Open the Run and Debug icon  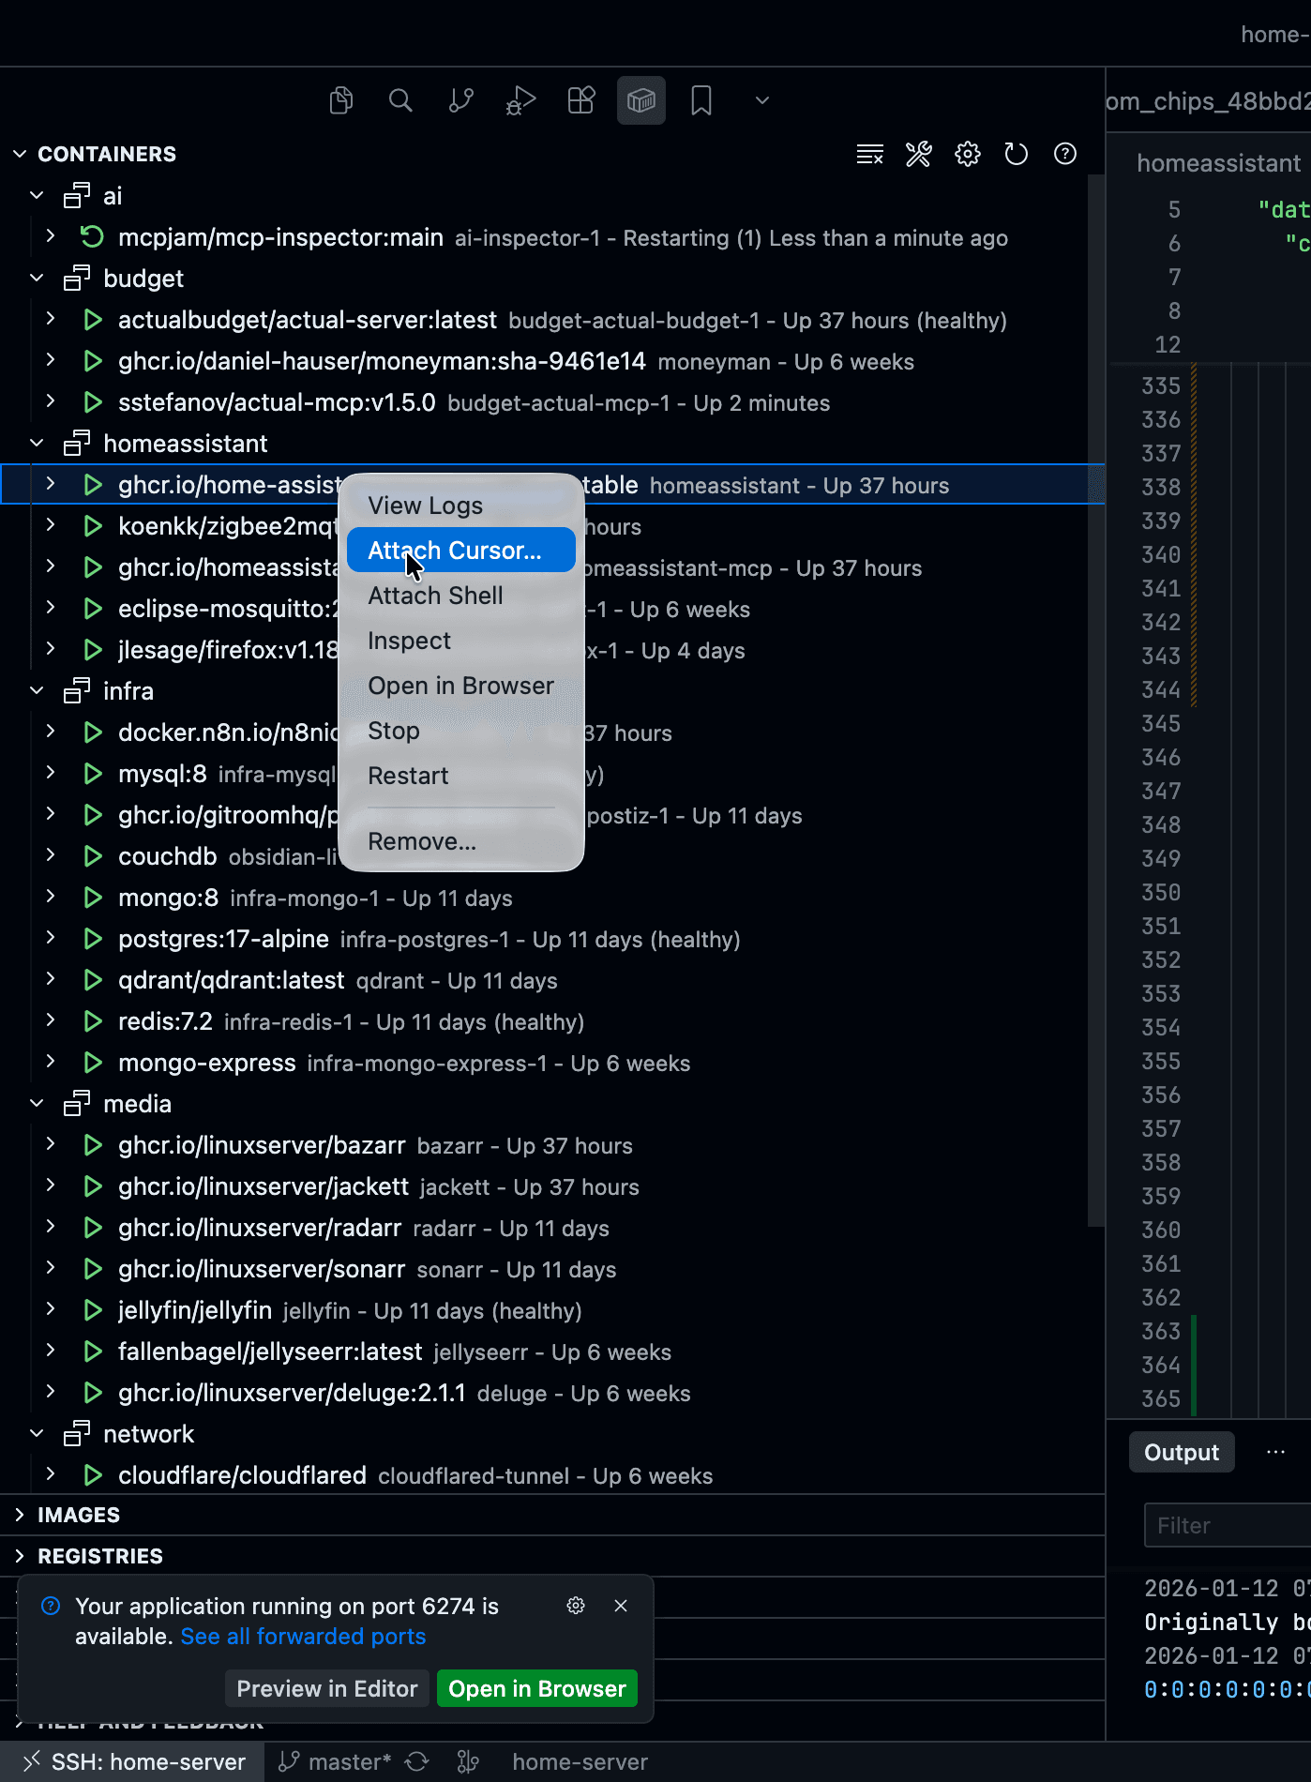[x=520, y=100]
